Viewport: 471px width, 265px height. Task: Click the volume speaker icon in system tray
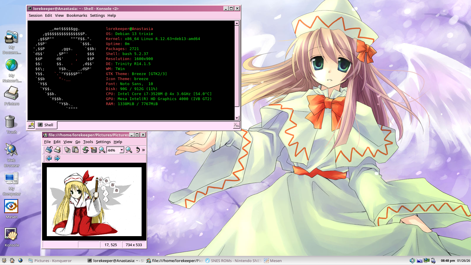(412, 261)
